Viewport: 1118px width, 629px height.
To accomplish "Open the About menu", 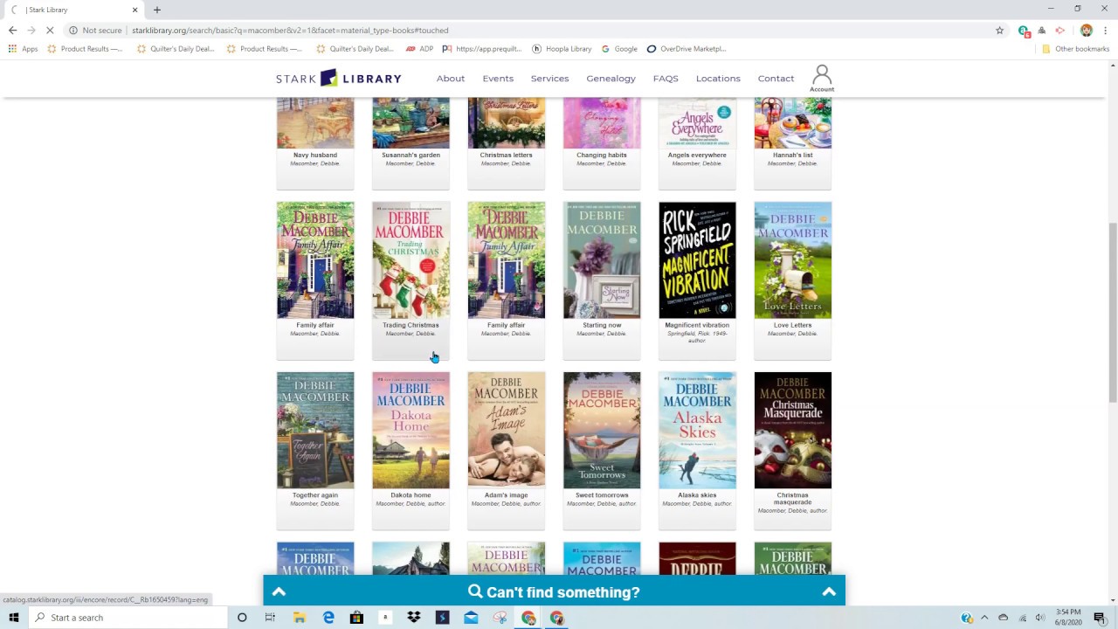I will tap(451, 79).
